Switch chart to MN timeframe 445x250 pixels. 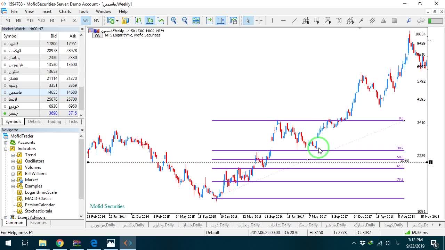click(x=97, y=20)
